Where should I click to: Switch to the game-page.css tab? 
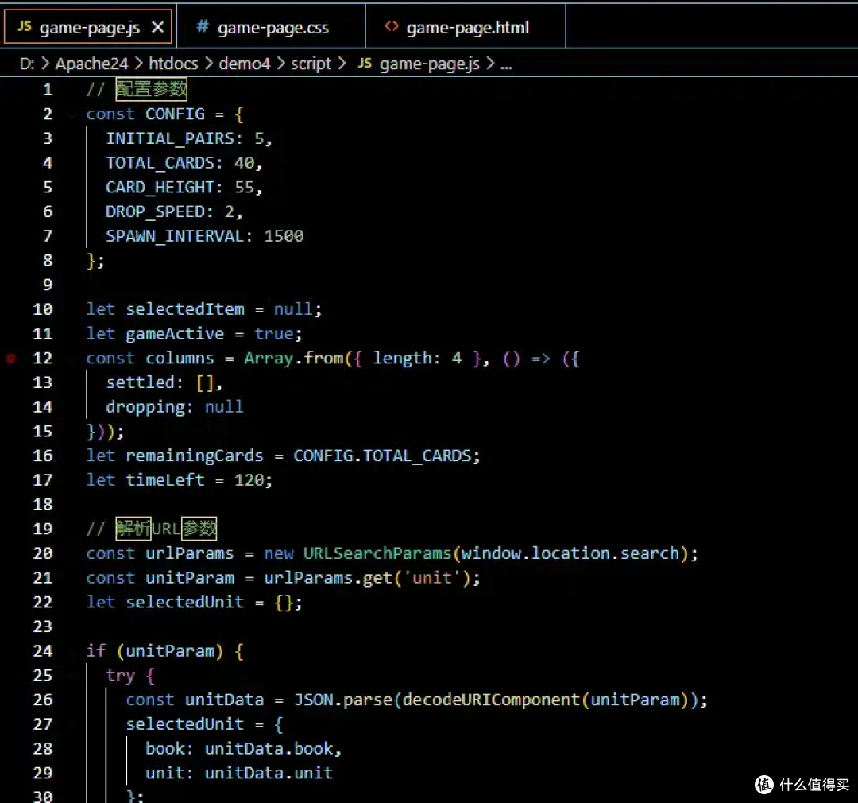pos(271,26)
